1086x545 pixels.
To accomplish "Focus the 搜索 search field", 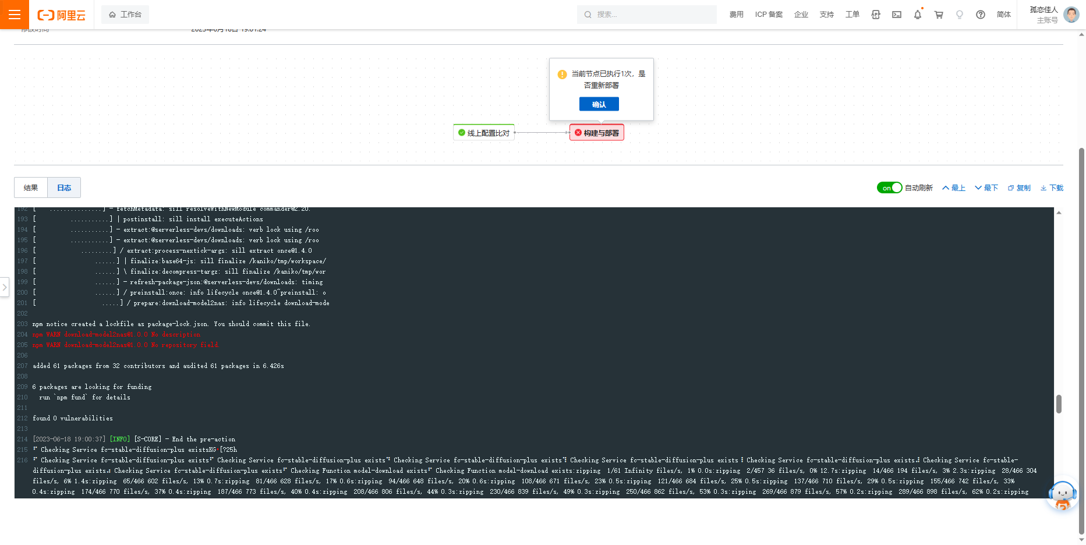I will point(647,15).
